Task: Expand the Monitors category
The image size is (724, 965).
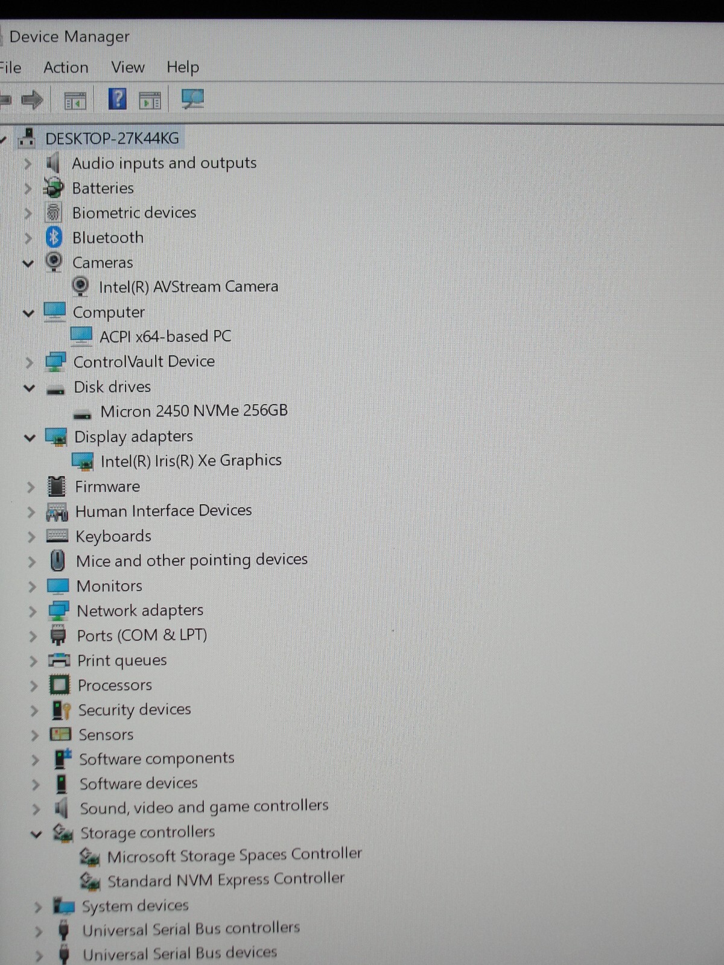Action: [x=32, y=586]
